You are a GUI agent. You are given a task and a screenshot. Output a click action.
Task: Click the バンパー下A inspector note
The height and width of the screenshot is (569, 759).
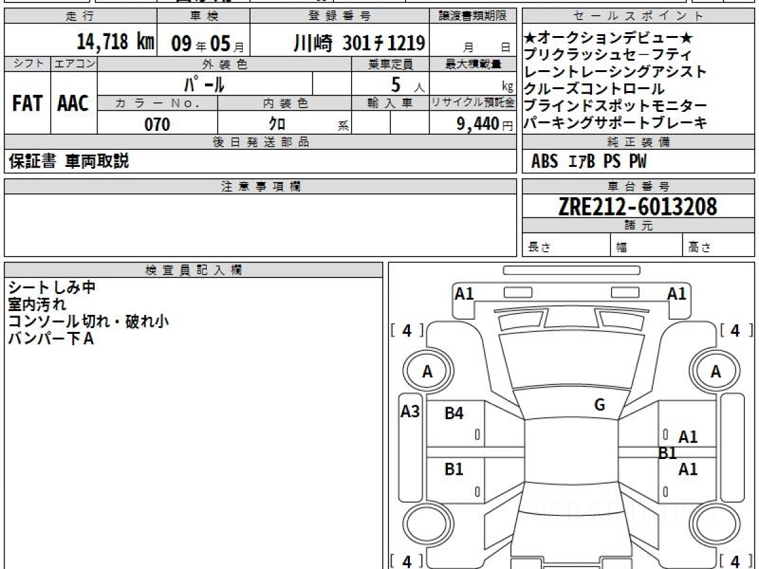point(51,339)
